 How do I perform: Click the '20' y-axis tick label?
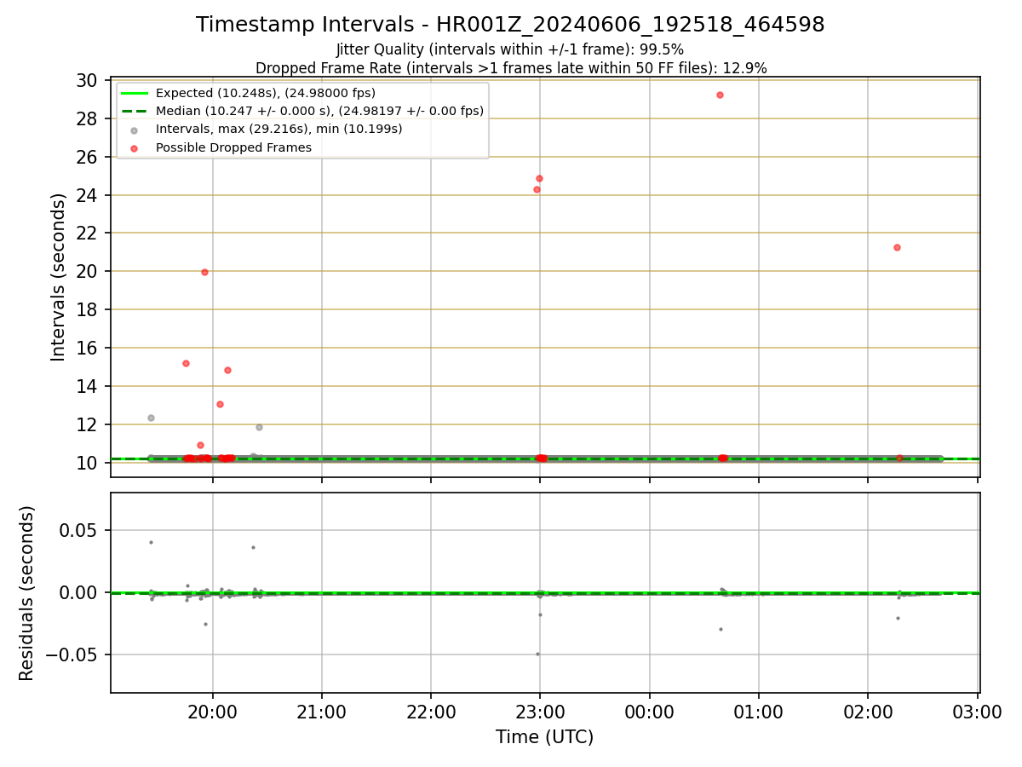coord(89,271)
